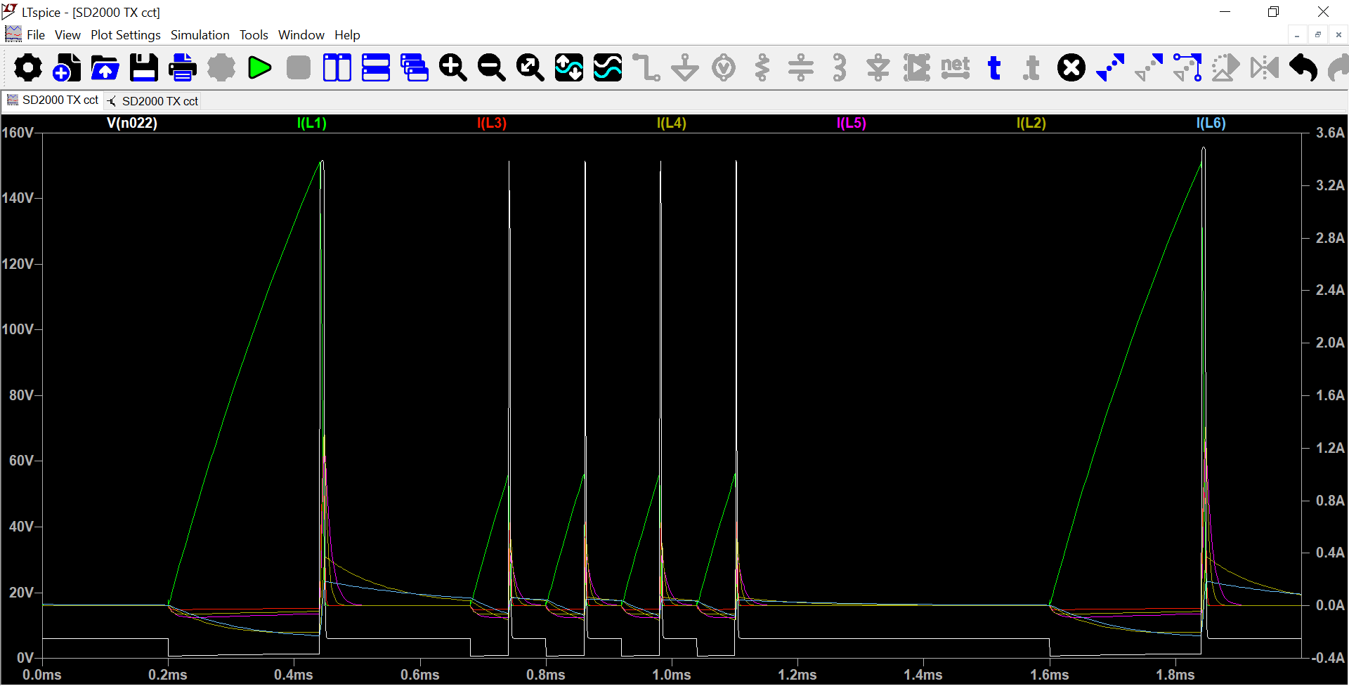Click the rotate tool icon
This screenshot has height=686, width=1349.
point(1226,68)
